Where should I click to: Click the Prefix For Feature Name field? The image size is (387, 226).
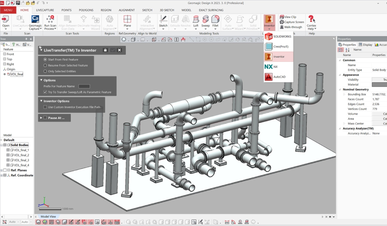(84, 86)
